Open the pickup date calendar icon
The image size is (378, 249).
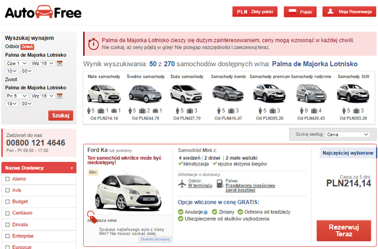click(59, 63)
